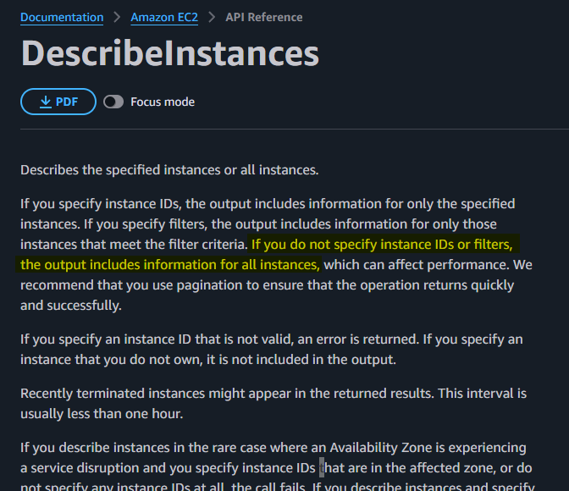
Task: Click the DescribeInstances page heading
Action: point(169,53)
